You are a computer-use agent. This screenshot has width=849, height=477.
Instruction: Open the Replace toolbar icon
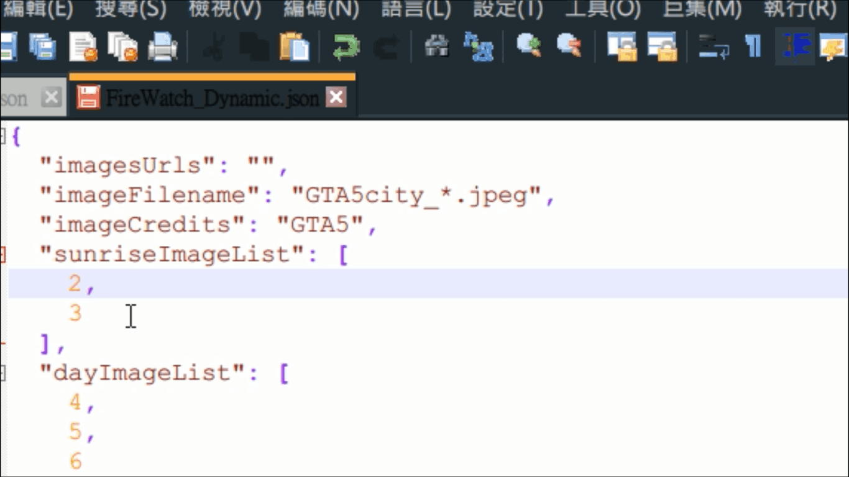pos(479,47)
